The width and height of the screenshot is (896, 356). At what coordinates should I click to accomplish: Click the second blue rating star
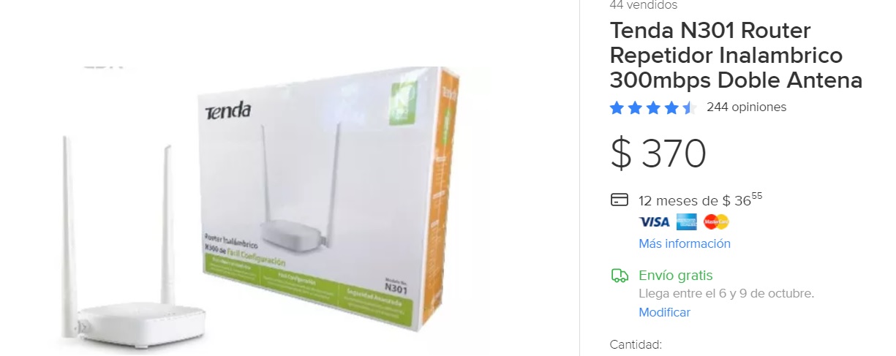pyautogui.click(x=635, y=108)
